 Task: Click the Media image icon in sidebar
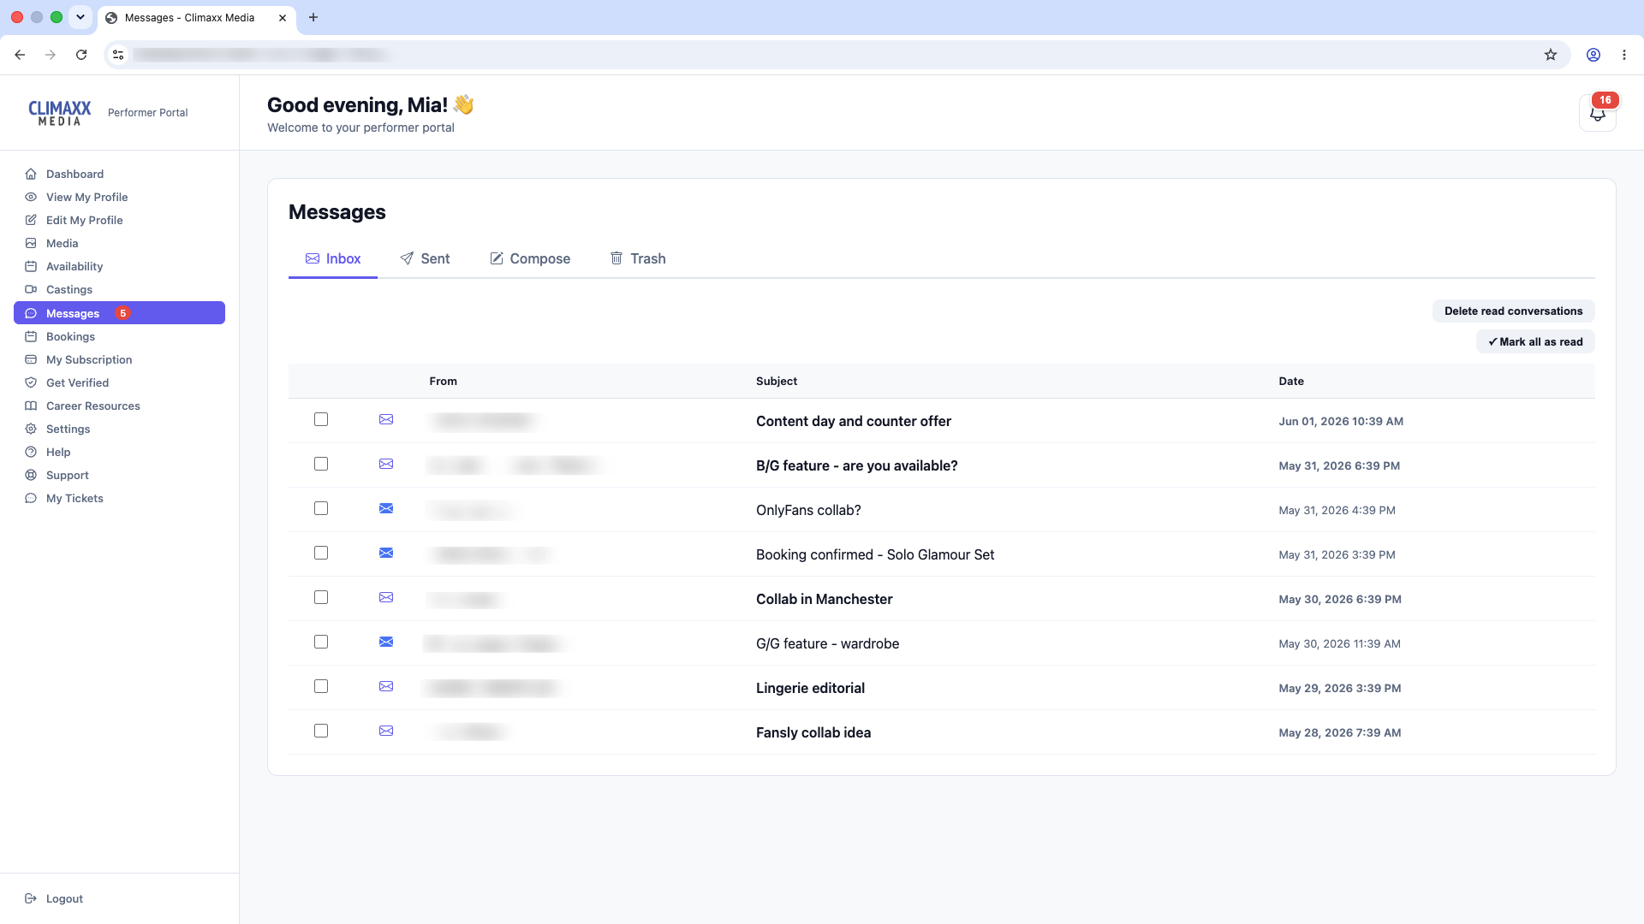click(31, 243)
